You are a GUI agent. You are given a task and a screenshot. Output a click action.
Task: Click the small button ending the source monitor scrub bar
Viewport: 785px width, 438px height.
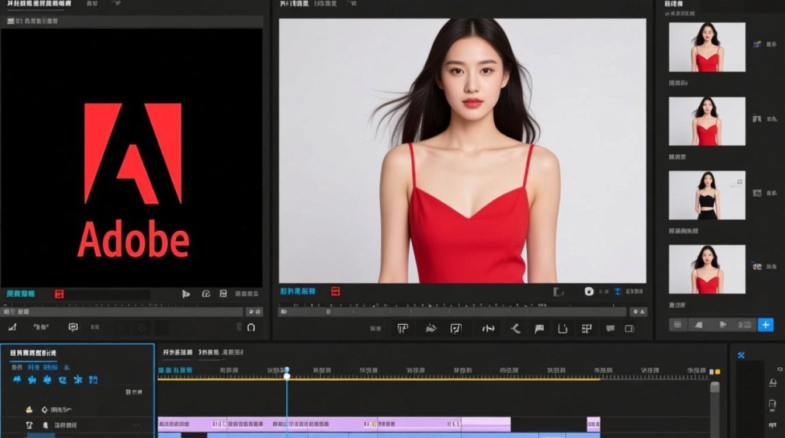tap(253, 312)
